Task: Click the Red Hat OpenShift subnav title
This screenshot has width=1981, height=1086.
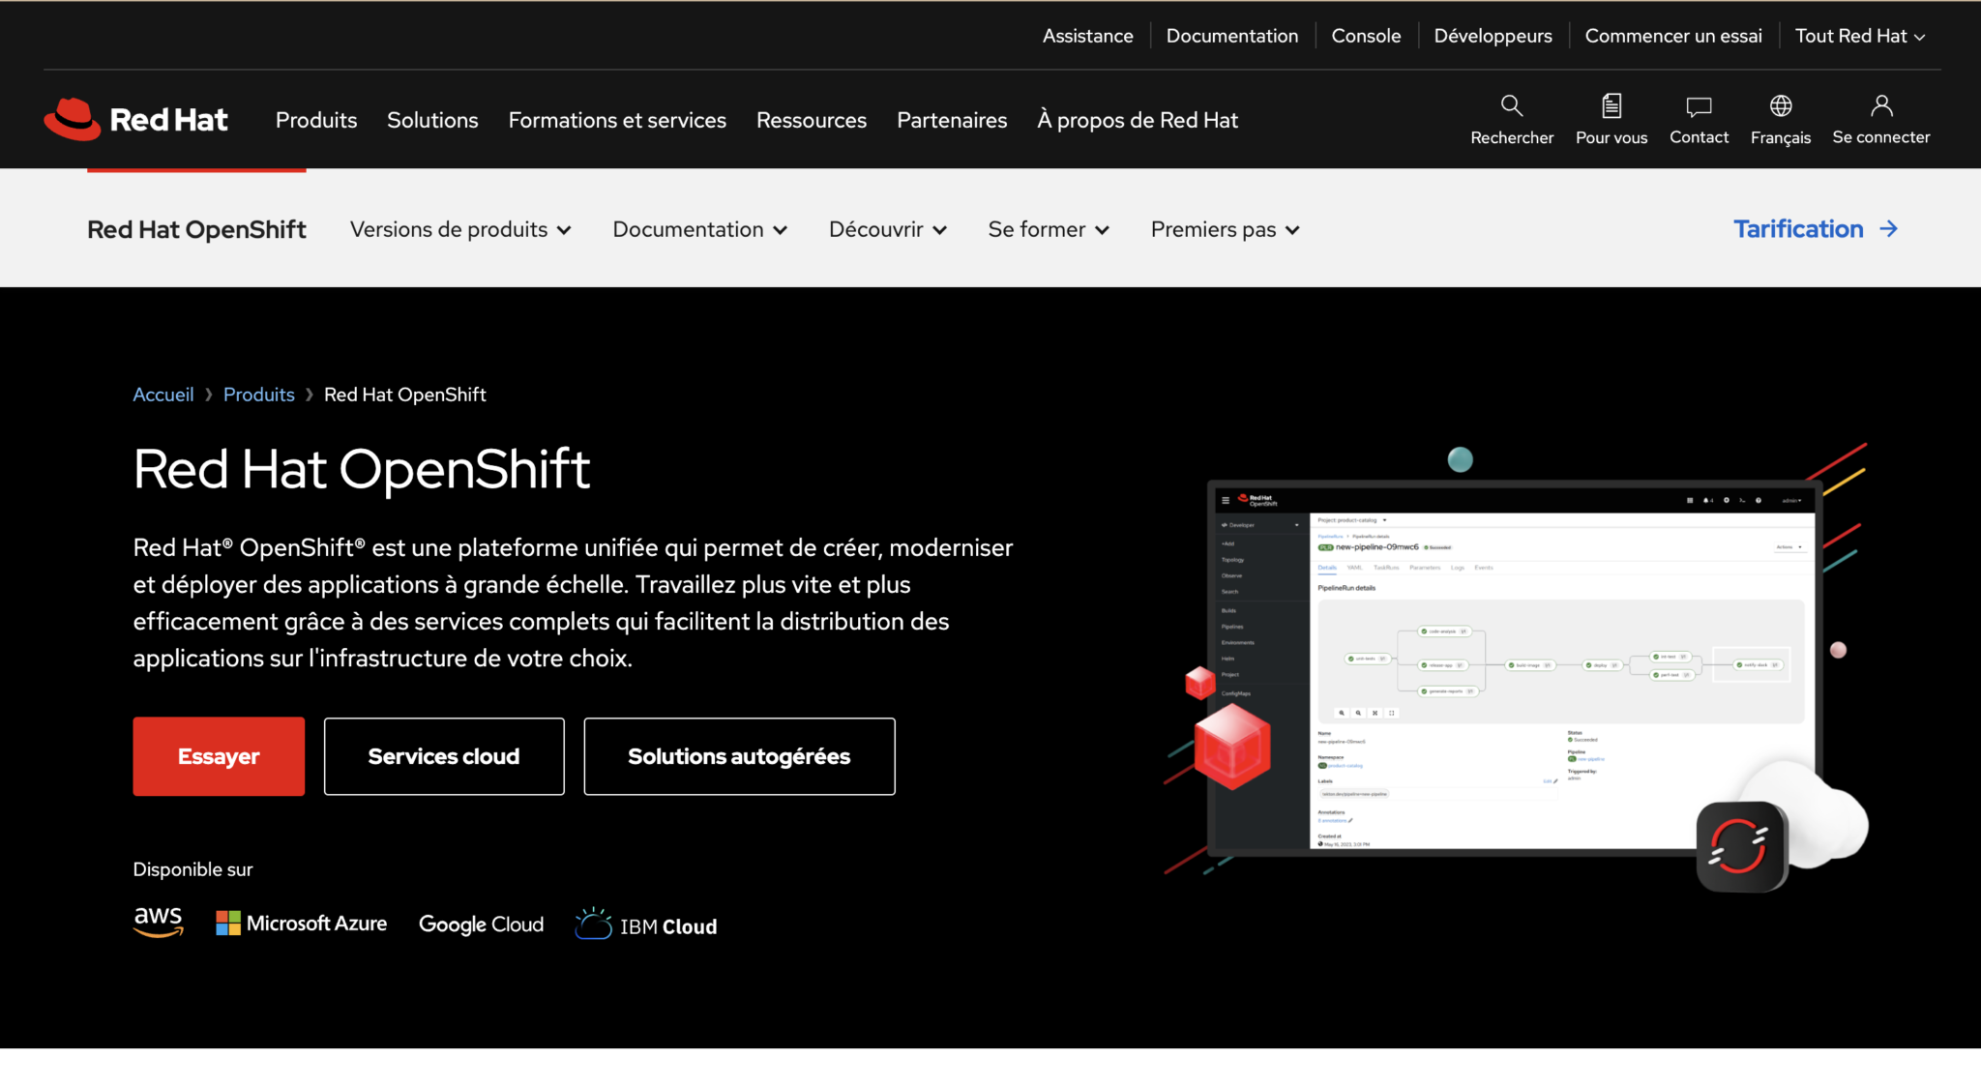Action: 196,229
